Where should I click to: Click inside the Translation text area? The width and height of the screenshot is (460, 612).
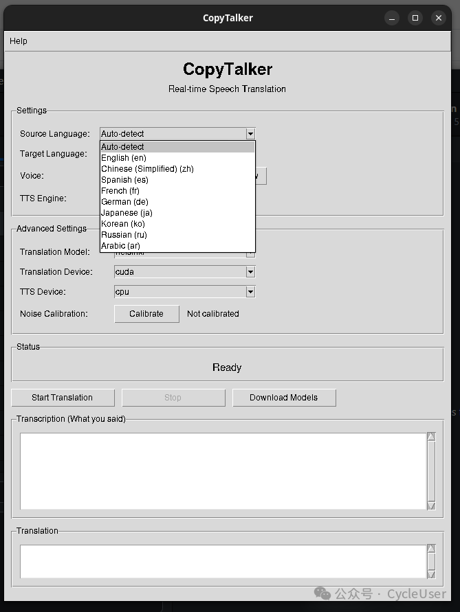(223, 561)
